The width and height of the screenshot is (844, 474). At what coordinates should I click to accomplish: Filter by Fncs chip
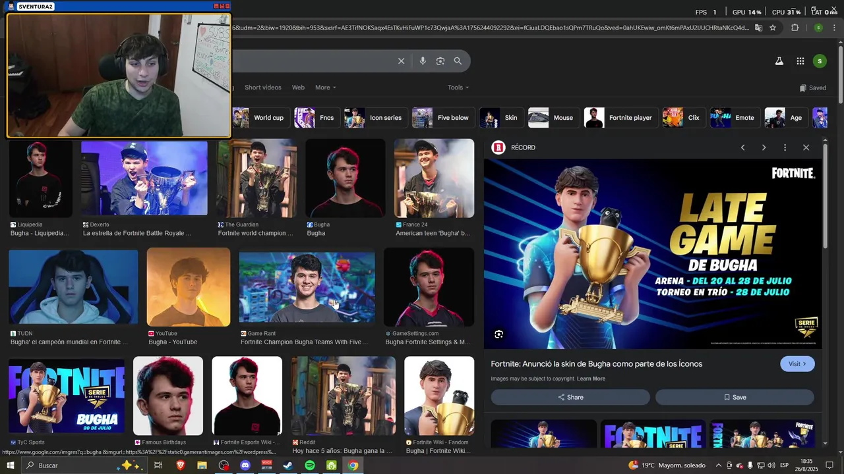[x=316, y=118]
